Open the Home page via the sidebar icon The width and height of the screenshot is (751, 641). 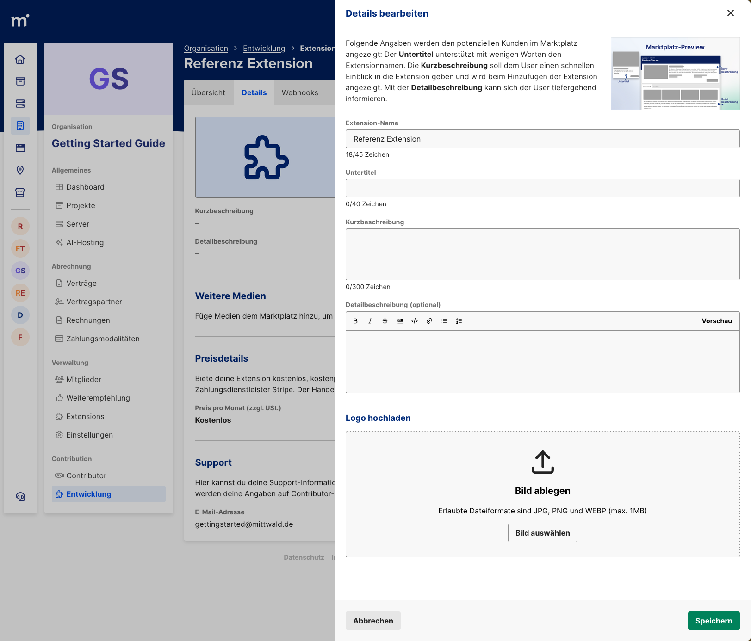20,59
